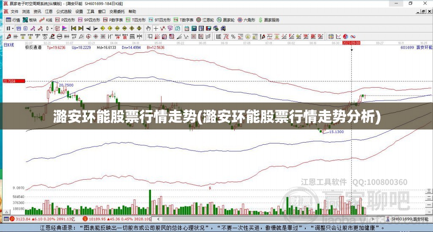Jump to first bar icon
Image resolution: width=433 pixels, height=232 pixels.
tap(73, 28)
